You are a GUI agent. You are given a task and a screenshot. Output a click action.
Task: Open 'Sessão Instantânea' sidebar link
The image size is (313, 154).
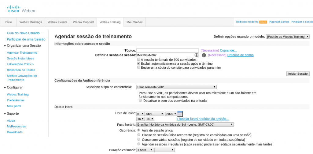tap(20, 59)
